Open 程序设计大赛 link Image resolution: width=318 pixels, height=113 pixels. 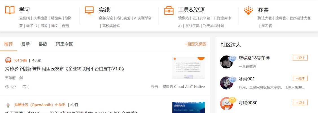(300, 18)
